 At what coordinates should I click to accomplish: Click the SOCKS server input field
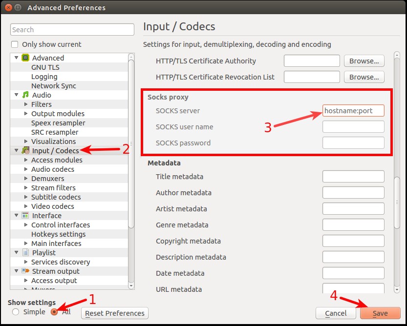click(353, 111)
